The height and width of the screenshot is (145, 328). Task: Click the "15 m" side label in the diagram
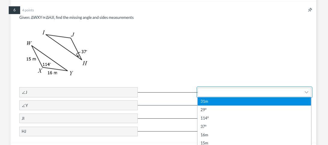31,59
